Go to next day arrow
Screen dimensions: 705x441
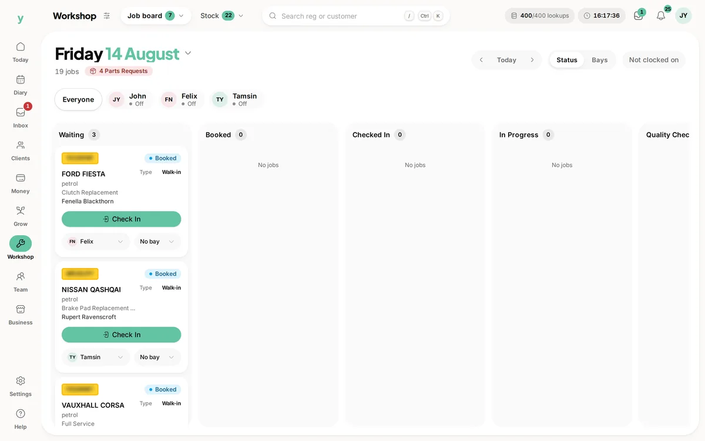click(x=532, y=60)
